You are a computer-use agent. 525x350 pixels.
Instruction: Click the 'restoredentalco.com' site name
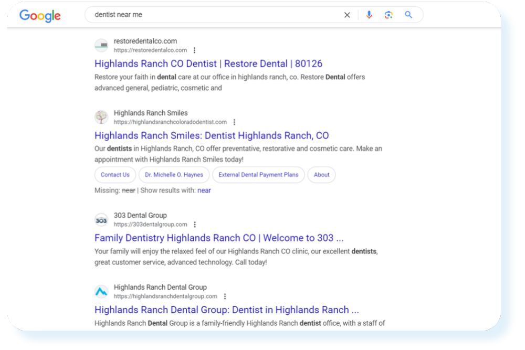coord(145,41)
